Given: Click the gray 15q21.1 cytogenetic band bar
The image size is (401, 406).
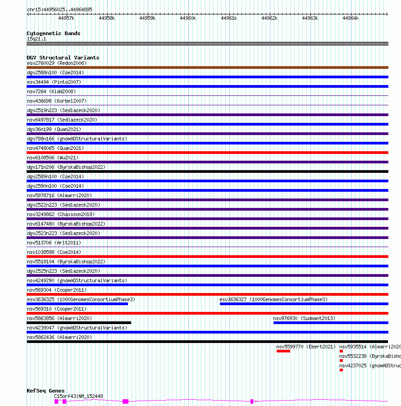Looking at the screenshot, I should point(207,44).
